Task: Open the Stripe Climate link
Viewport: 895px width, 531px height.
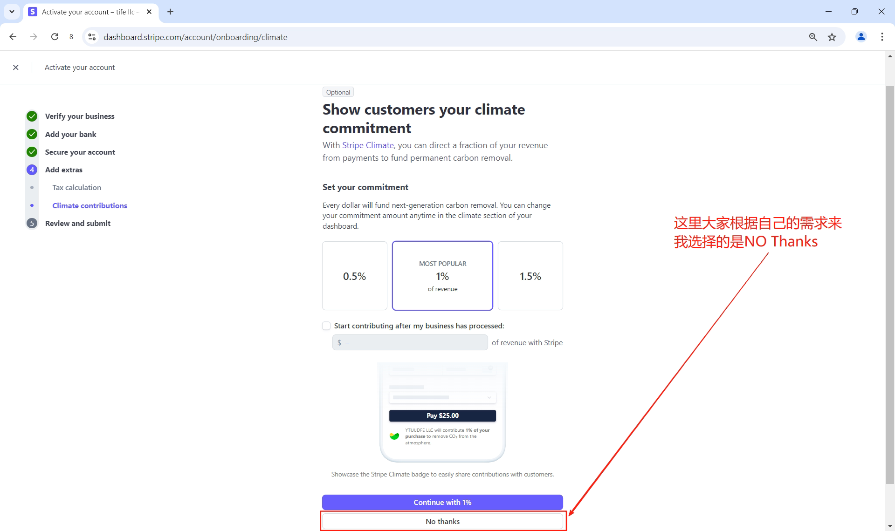Action: 368,145
